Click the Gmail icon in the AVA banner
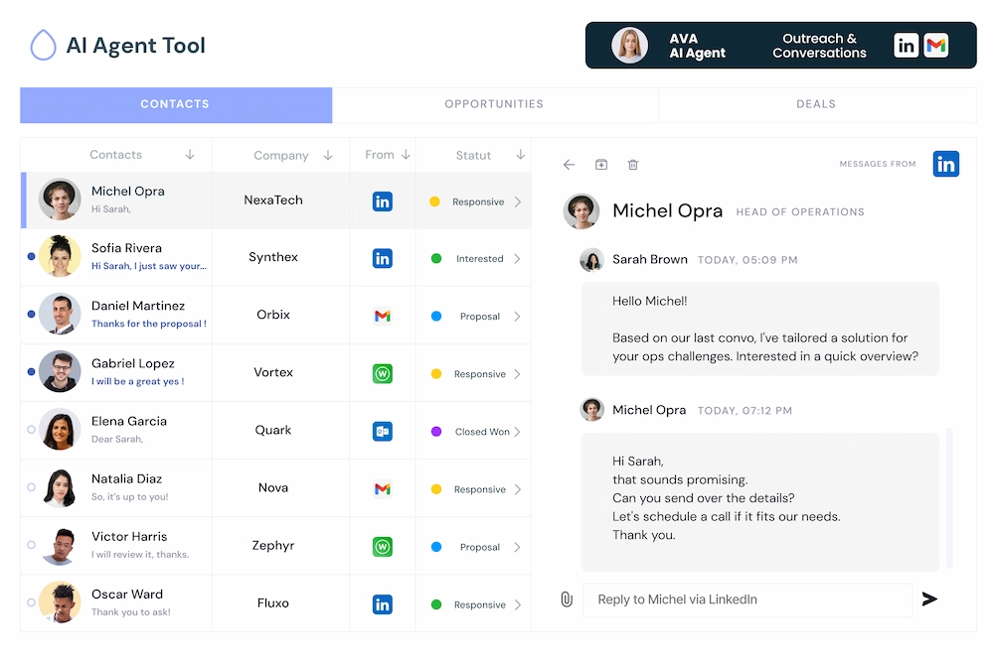994x665 pixels. 935,45
